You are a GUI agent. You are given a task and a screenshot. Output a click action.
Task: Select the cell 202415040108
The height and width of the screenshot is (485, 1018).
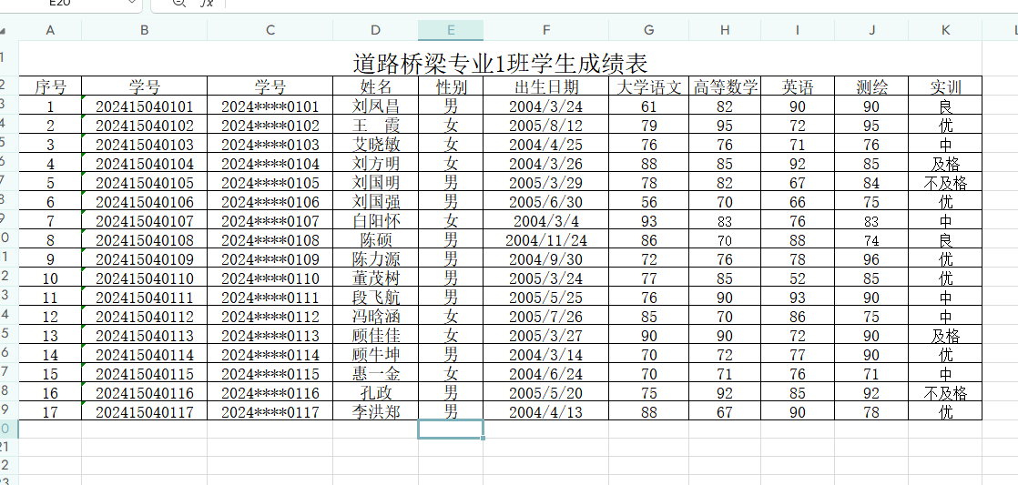coord(144,240)
